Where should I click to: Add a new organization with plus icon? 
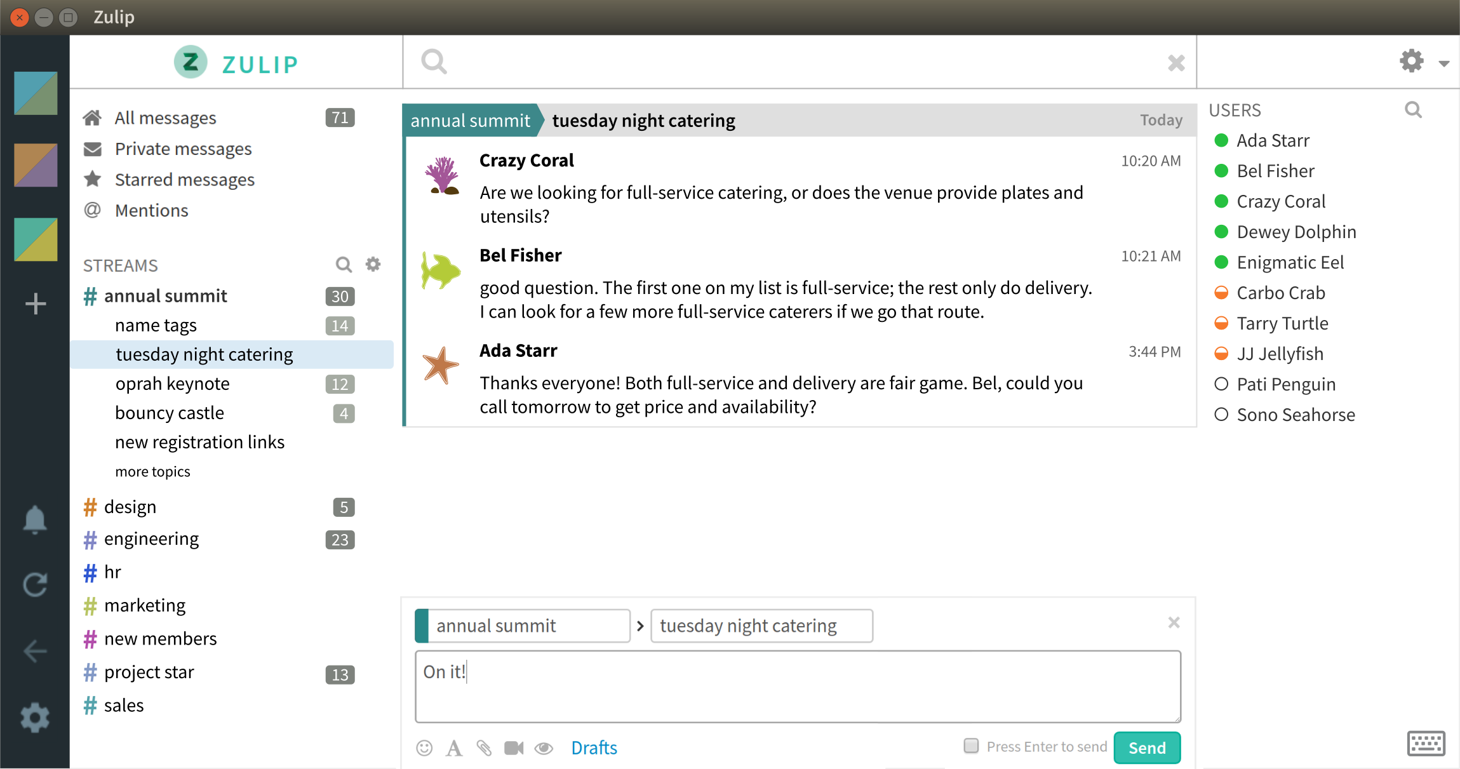pos(36,304)
